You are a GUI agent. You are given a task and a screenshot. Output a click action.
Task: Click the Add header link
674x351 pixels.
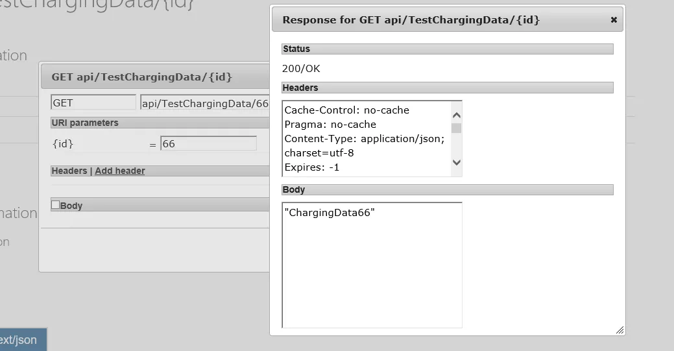120,171
